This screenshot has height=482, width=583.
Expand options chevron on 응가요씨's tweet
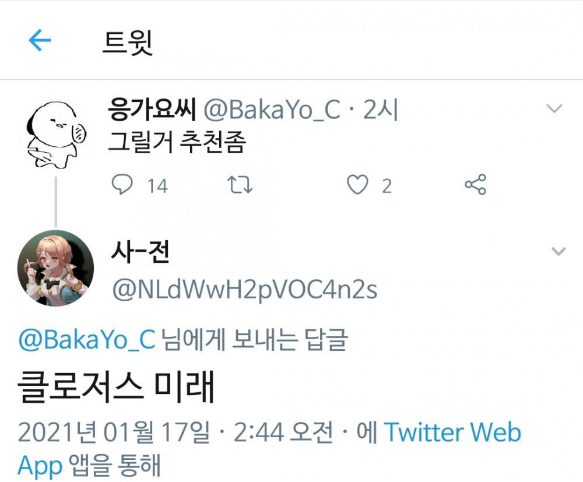coord(554,108)
